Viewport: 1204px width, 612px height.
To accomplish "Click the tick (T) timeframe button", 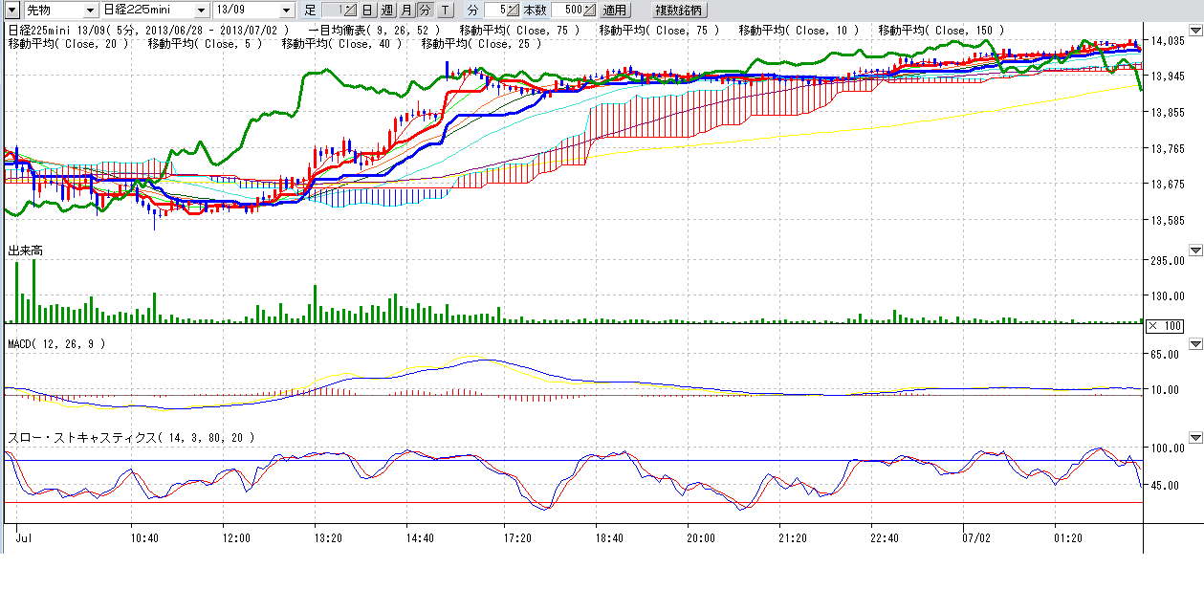I will [x=445, y=11].
